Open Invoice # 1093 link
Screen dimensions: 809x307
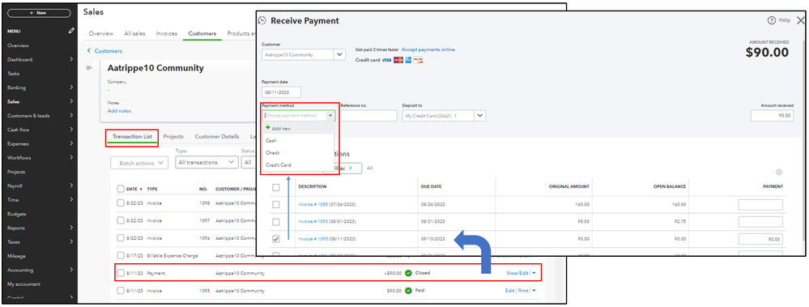point(313,222)
